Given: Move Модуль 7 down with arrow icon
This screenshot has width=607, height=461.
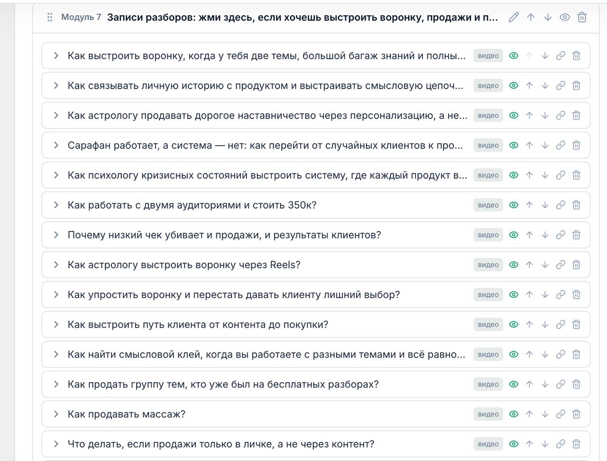Looking at the screenshot, I should click(548, 18).
